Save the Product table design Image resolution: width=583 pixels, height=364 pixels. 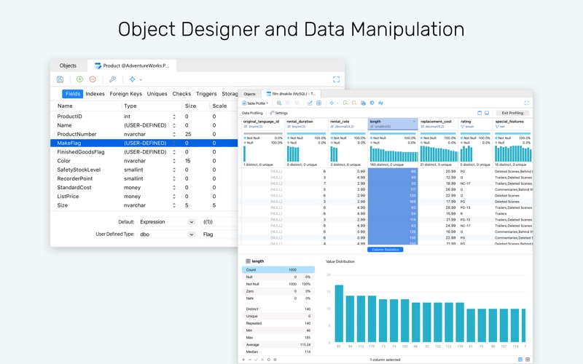[x=60, y=79]
